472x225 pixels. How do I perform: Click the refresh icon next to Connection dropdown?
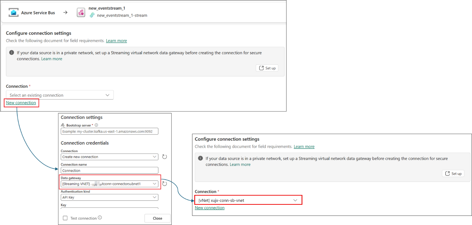[165, 157]
